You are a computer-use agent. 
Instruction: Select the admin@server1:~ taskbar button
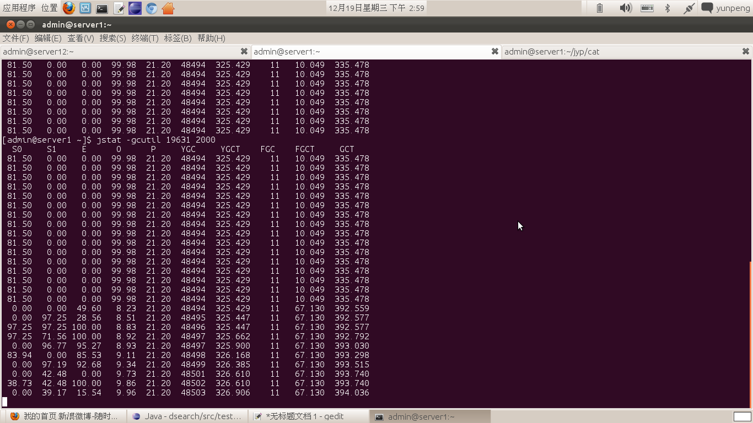pos(429,416)
